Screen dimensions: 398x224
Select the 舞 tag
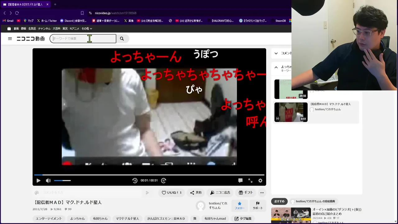[195, 218]
